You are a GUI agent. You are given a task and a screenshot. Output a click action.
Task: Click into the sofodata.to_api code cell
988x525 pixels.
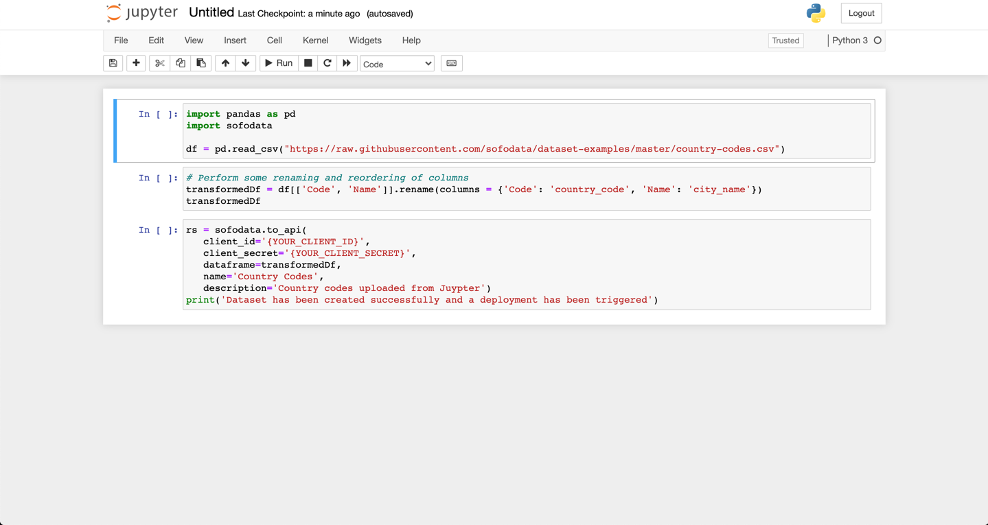[527, 265]
